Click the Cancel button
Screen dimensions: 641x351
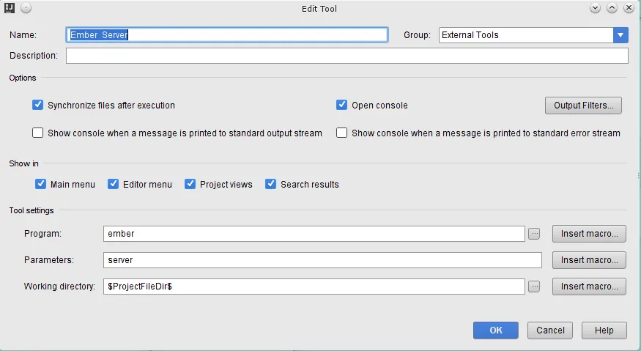click(x=550, y=330)
